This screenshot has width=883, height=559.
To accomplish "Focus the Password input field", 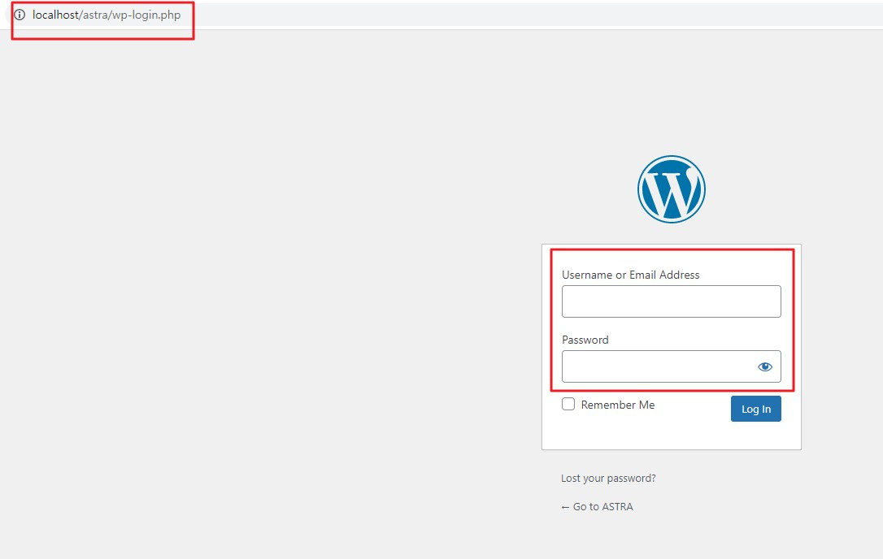I will (x=672, y=366).
